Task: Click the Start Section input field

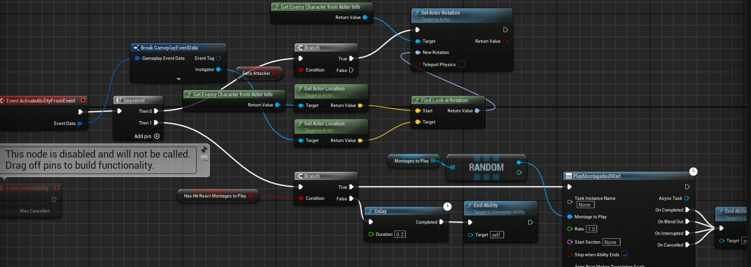Action: [611, 242]
